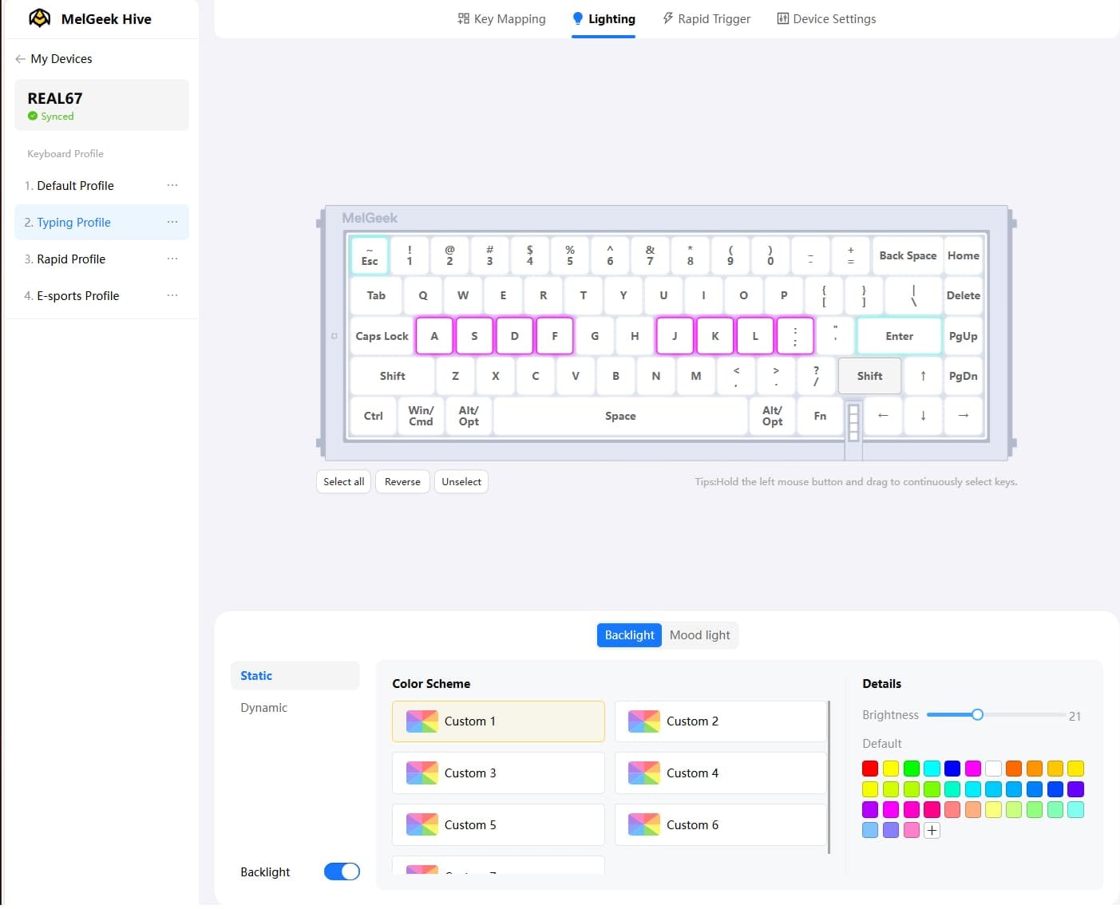Click the Custom 3 color scheme icon
1120x909 pixels.
[421, 773]
